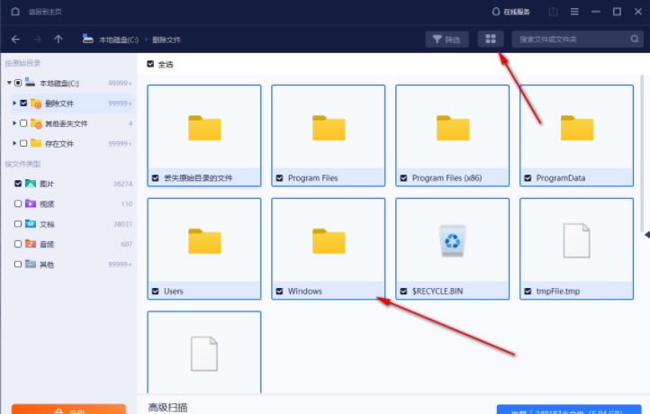Uncheck the Program Files (x86) checkbox
Viewport: 650px width, 414px height.
tap(403, 178)
